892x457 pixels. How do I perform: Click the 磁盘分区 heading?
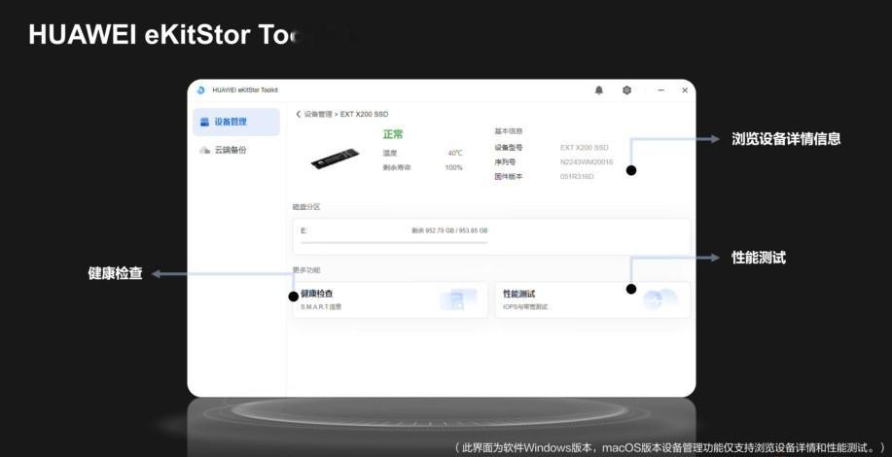pos(306,207)
